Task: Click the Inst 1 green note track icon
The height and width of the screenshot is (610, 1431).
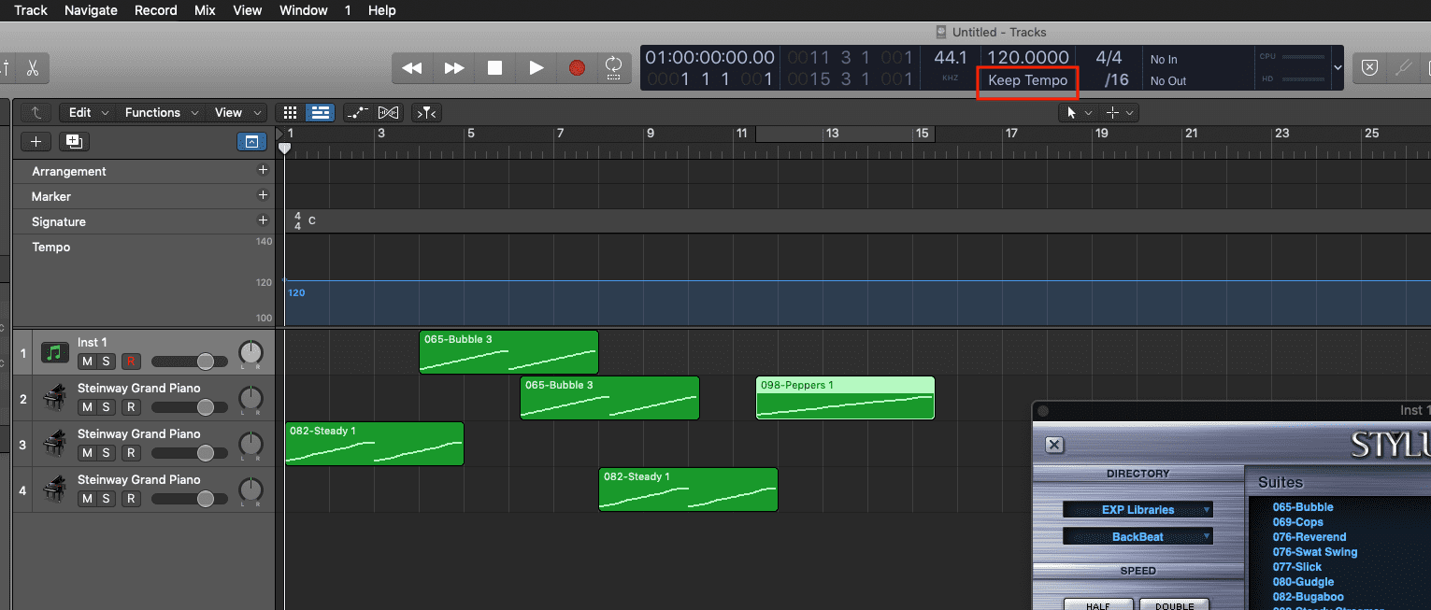Action: click(x=55, y=353)
